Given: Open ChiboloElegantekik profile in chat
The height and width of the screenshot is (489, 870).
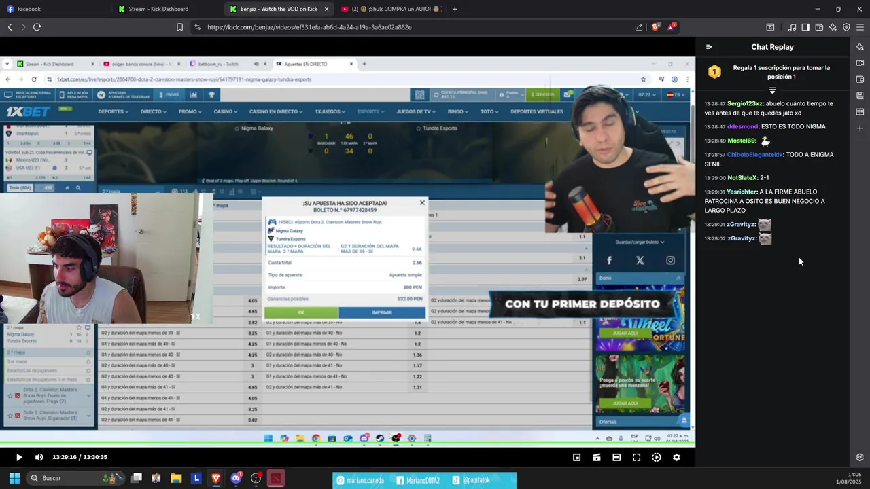Looking at the screenshot, I should [x=755, y=155].
